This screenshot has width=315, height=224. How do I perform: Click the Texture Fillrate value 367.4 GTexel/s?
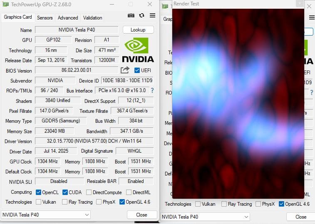point(132,111)
